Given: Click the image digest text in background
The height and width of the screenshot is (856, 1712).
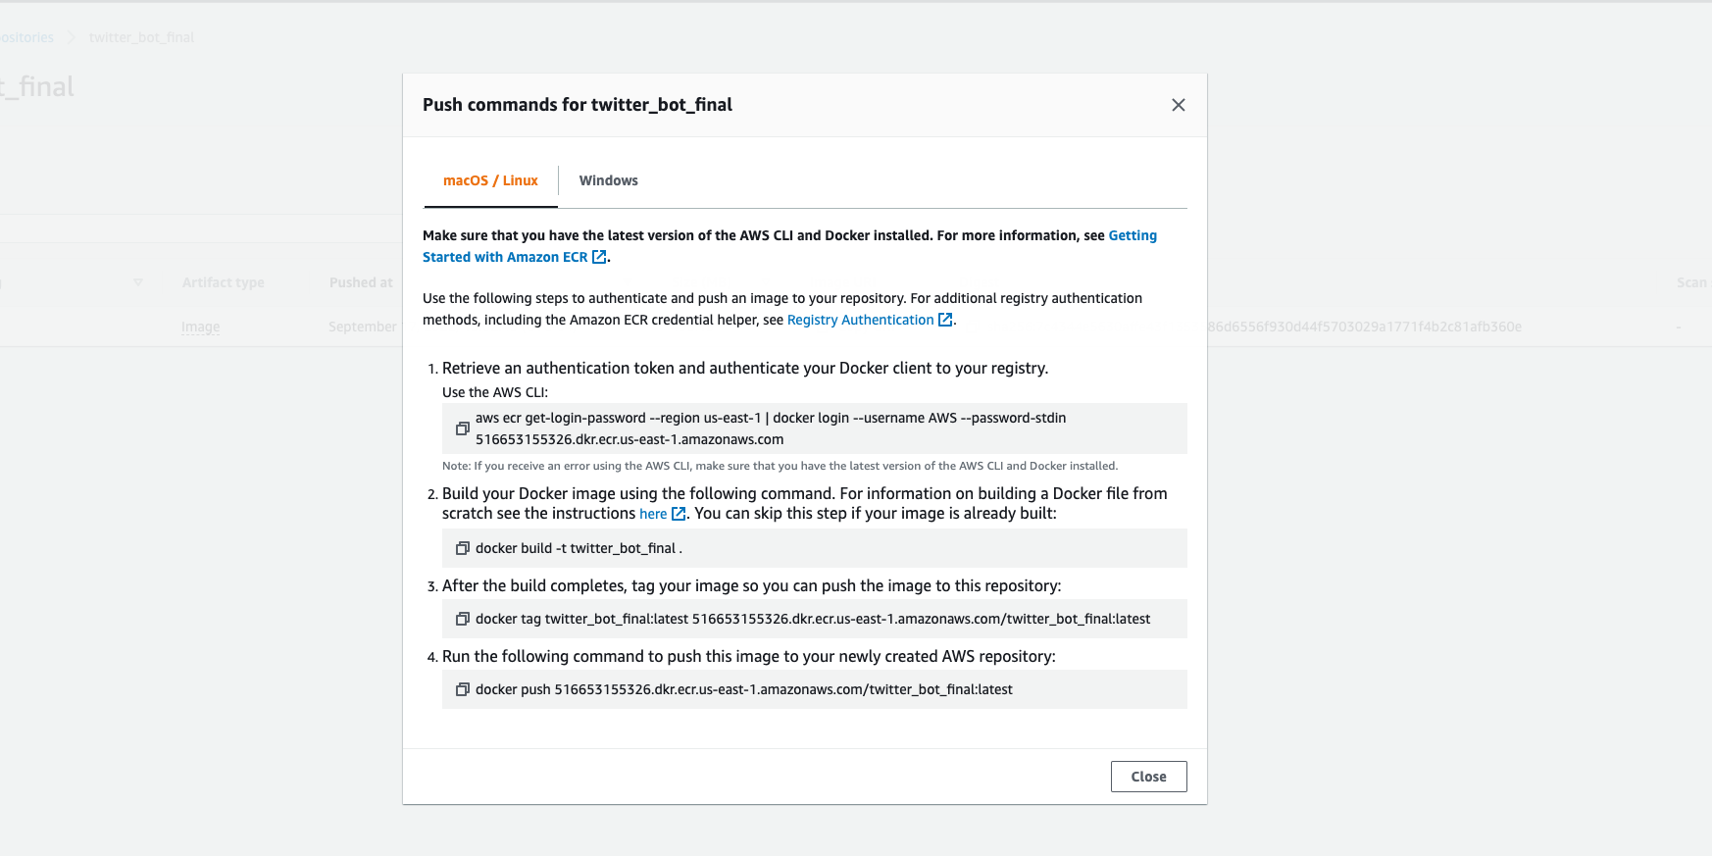Looking at the screenshot, I should tap(1365, 327).
